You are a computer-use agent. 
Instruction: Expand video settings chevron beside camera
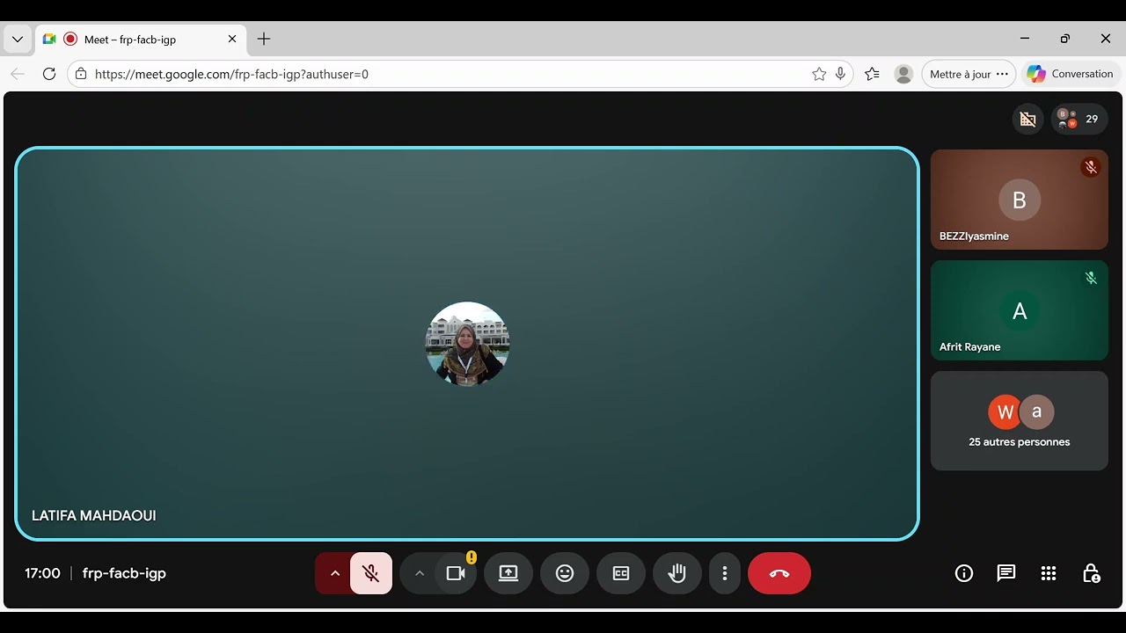coord(420,573)
